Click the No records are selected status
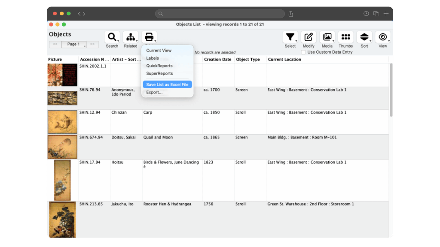The width and height of the screenshot is (440, 247). [x=215, y=53]
